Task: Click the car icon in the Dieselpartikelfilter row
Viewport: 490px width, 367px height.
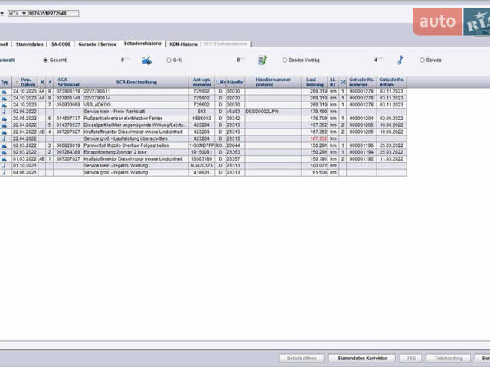Action: (4, 125)
